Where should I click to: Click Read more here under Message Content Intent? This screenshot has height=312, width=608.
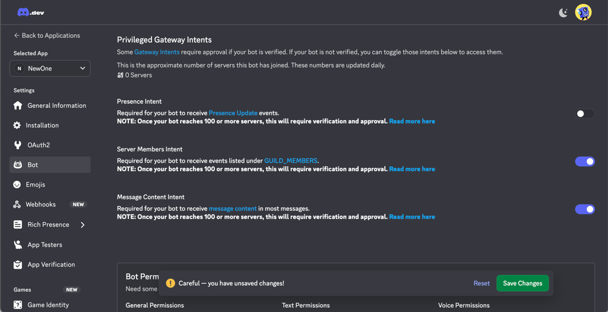click(412, 217)
